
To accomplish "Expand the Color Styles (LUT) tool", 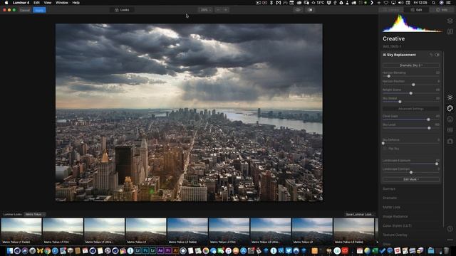I will [x=397, y=225].
